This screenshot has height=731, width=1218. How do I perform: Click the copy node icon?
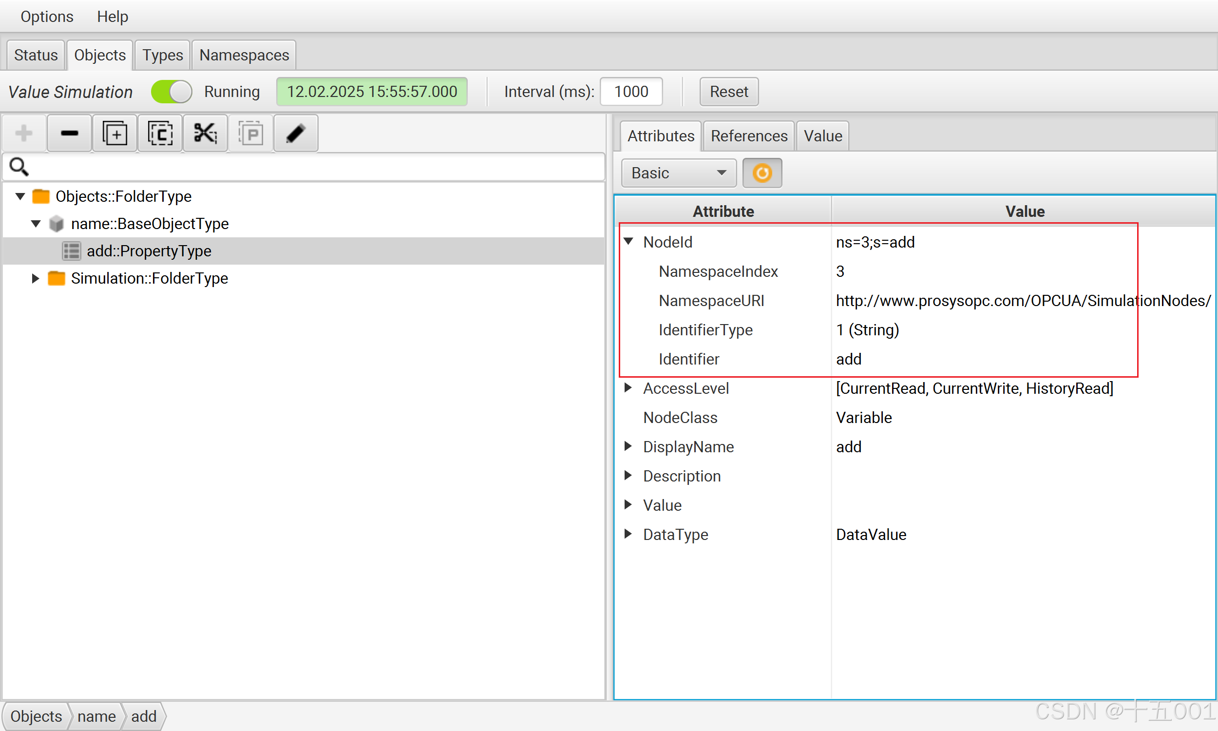click(x=160, y=134)
